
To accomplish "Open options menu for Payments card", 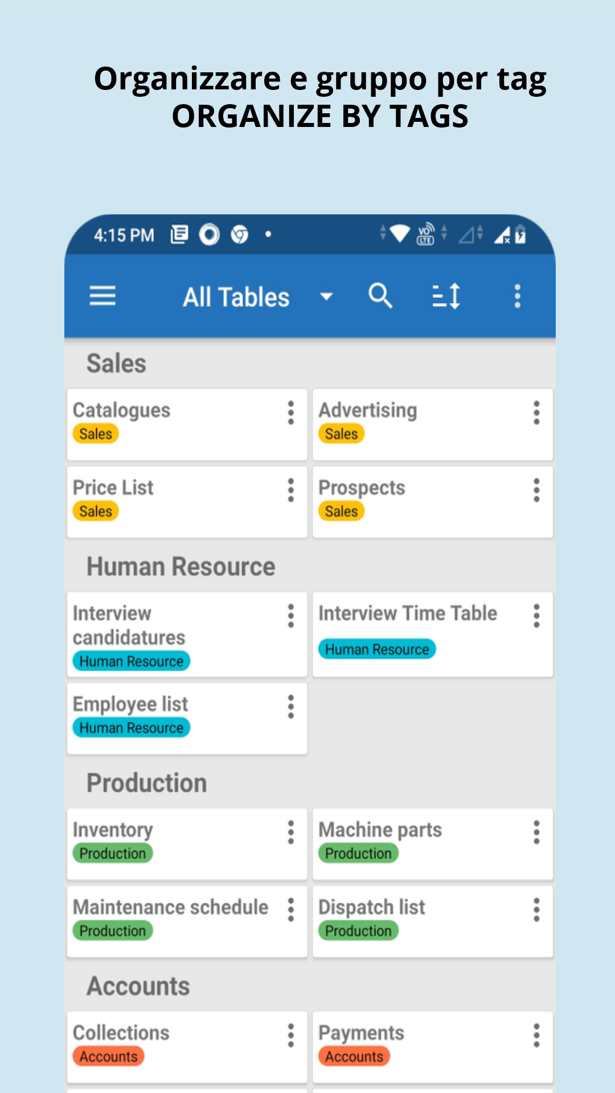I will click(536, 1036).
